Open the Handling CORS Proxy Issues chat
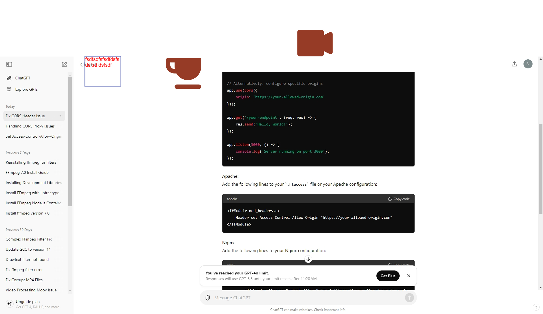The image size is (543, 314). [x=34, y=126]
